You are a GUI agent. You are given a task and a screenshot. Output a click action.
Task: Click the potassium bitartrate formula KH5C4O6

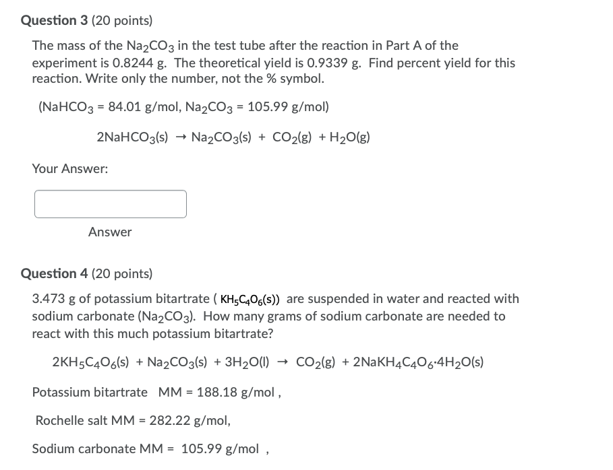pos(252,298)
